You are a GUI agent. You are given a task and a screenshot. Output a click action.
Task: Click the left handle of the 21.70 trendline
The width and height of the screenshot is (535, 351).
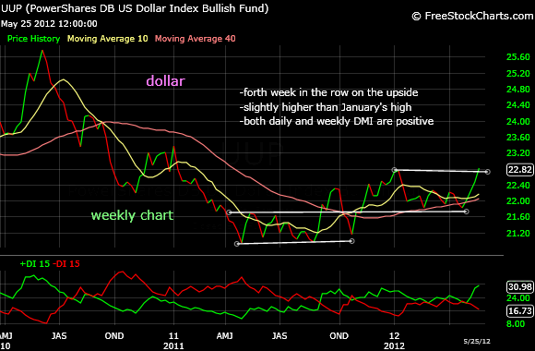(230, 212)
